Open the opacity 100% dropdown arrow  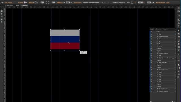tap(71, 3)
